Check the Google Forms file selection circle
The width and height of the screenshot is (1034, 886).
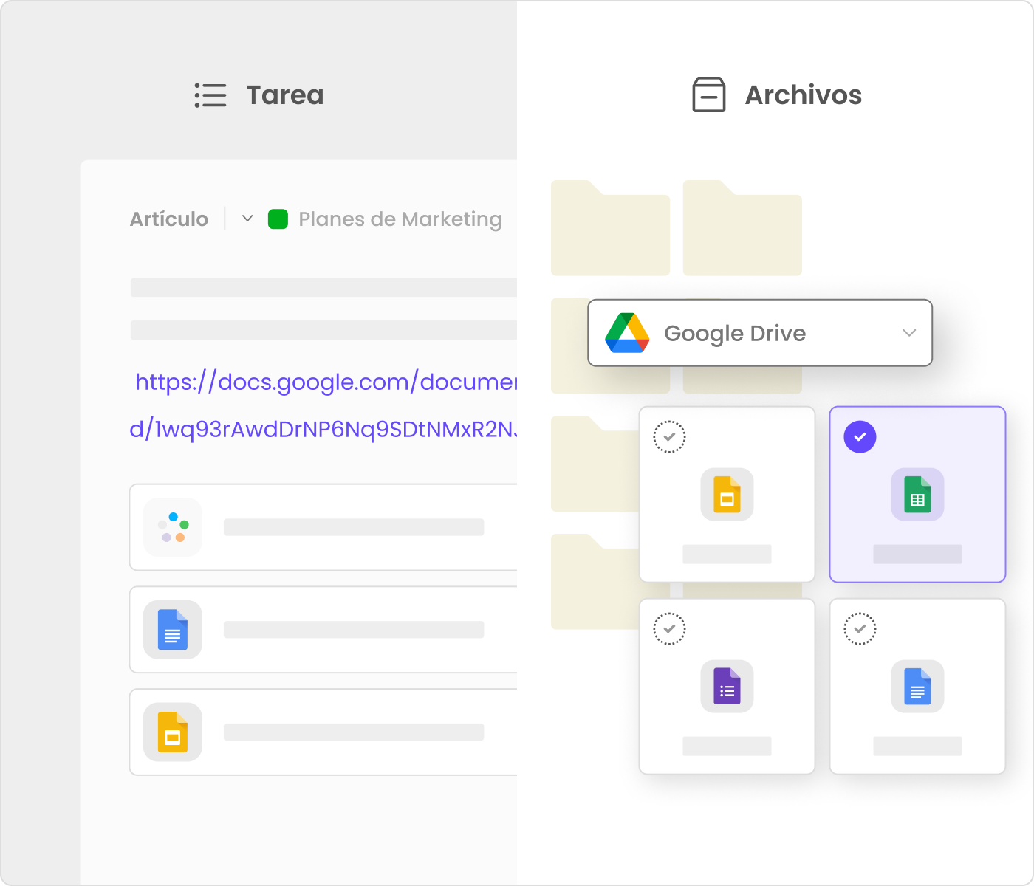[x=669, y=629]
